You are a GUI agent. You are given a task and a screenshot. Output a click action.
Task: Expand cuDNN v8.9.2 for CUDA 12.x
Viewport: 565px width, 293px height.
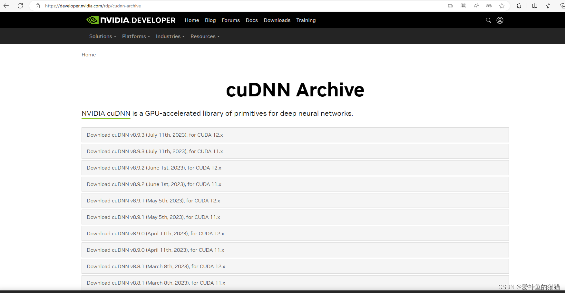click(x=295, y=168)
